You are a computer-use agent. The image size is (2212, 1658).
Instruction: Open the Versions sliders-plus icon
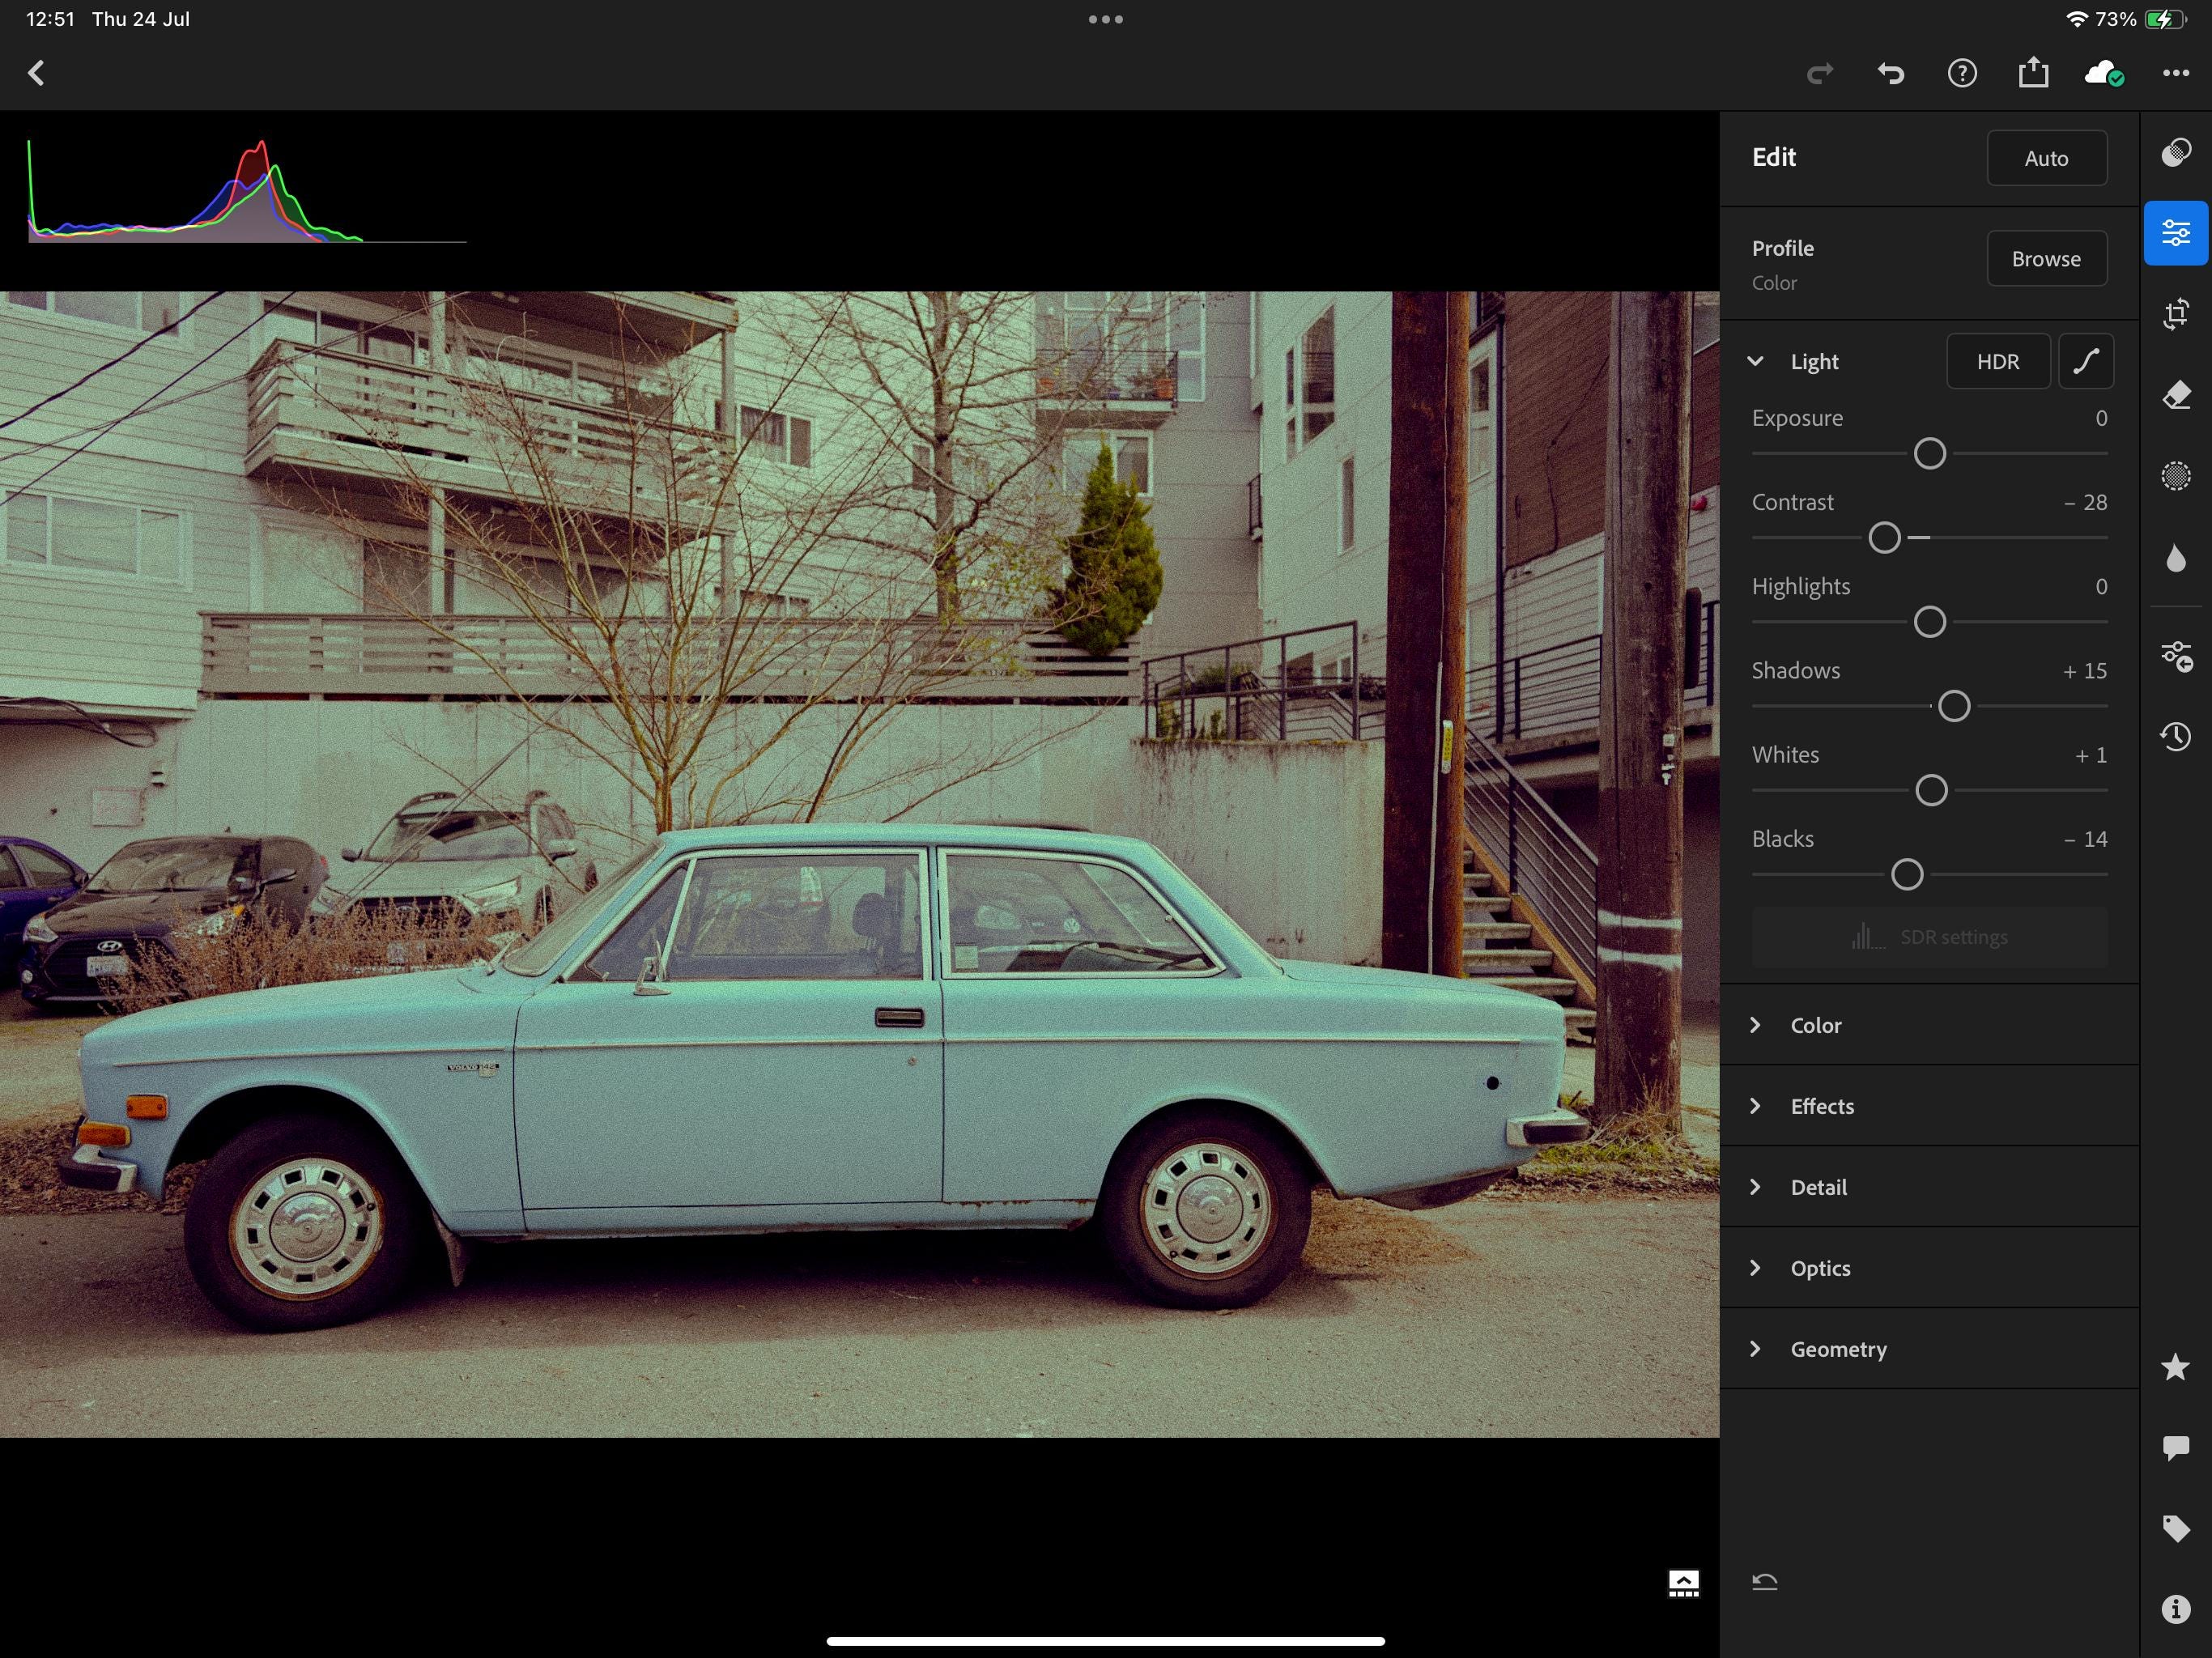click(2176, 656)
